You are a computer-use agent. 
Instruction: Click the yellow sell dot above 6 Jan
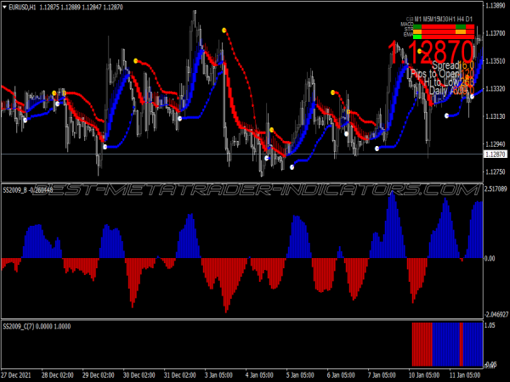click(332, 93)
